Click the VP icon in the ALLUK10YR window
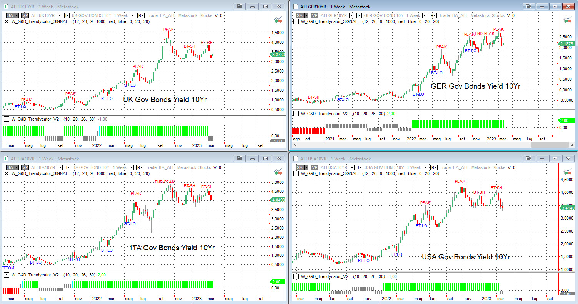578x304 pixels. pyautogui.click(x=25, y=15)
